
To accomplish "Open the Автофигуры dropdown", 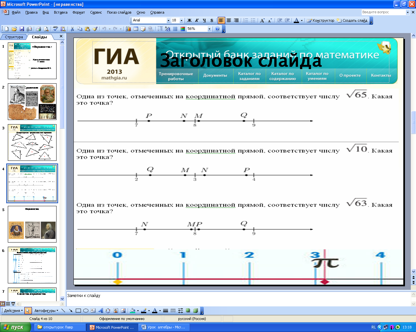I will pyautogui.click(x=46, y=311).
